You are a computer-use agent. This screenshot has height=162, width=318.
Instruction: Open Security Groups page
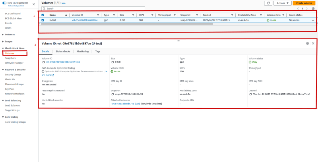pos(13,75)
